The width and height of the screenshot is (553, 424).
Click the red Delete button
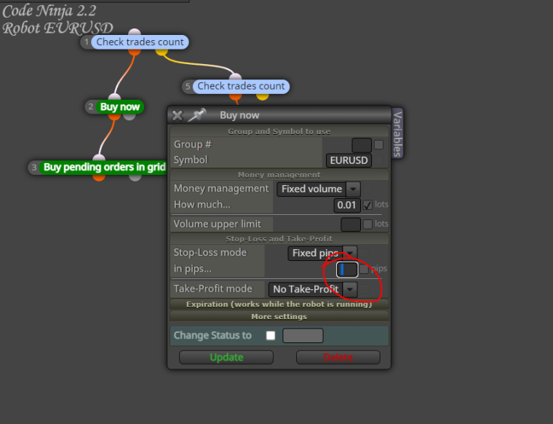(x=338, y=357)
